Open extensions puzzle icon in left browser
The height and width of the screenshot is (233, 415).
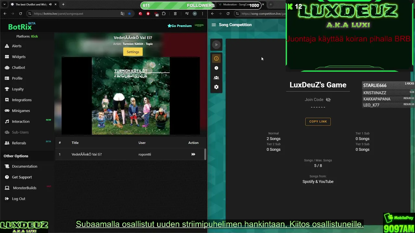click(164, 14)
